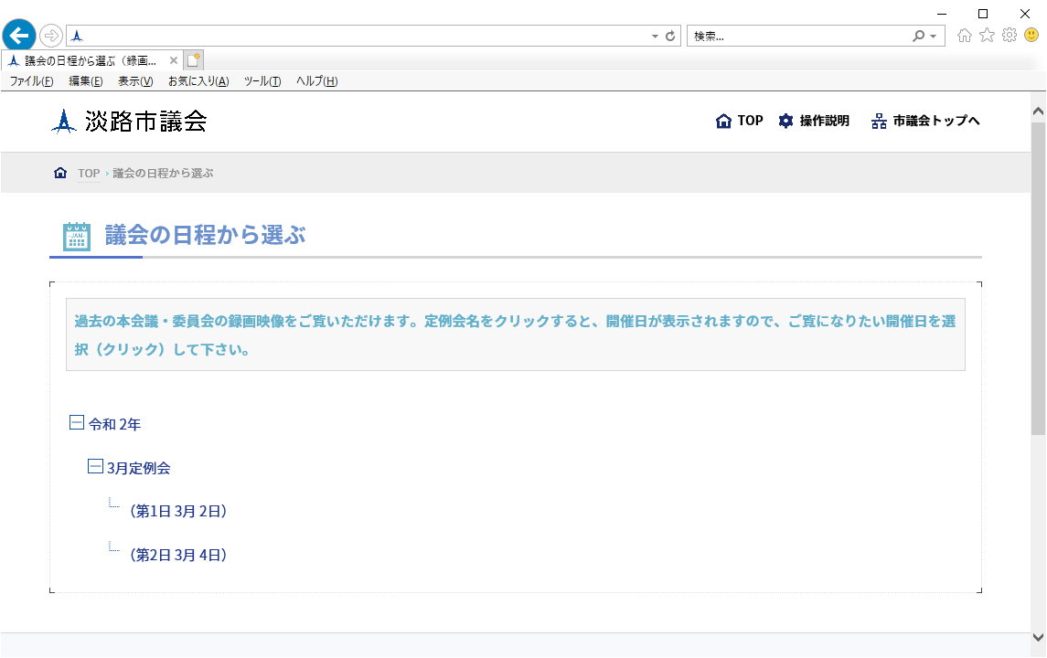This screenshot has height=658, width=1047.
Task: Open the ヘルプ(H) menu
Action: tap(316, 80)
